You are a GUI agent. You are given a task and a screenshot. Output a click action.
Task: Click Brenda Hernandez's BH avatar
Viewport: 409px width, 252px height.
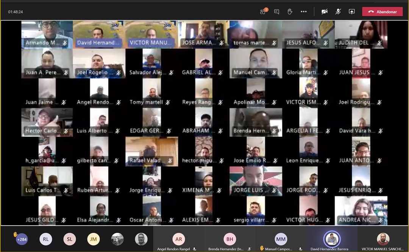(x=230, y=239)
